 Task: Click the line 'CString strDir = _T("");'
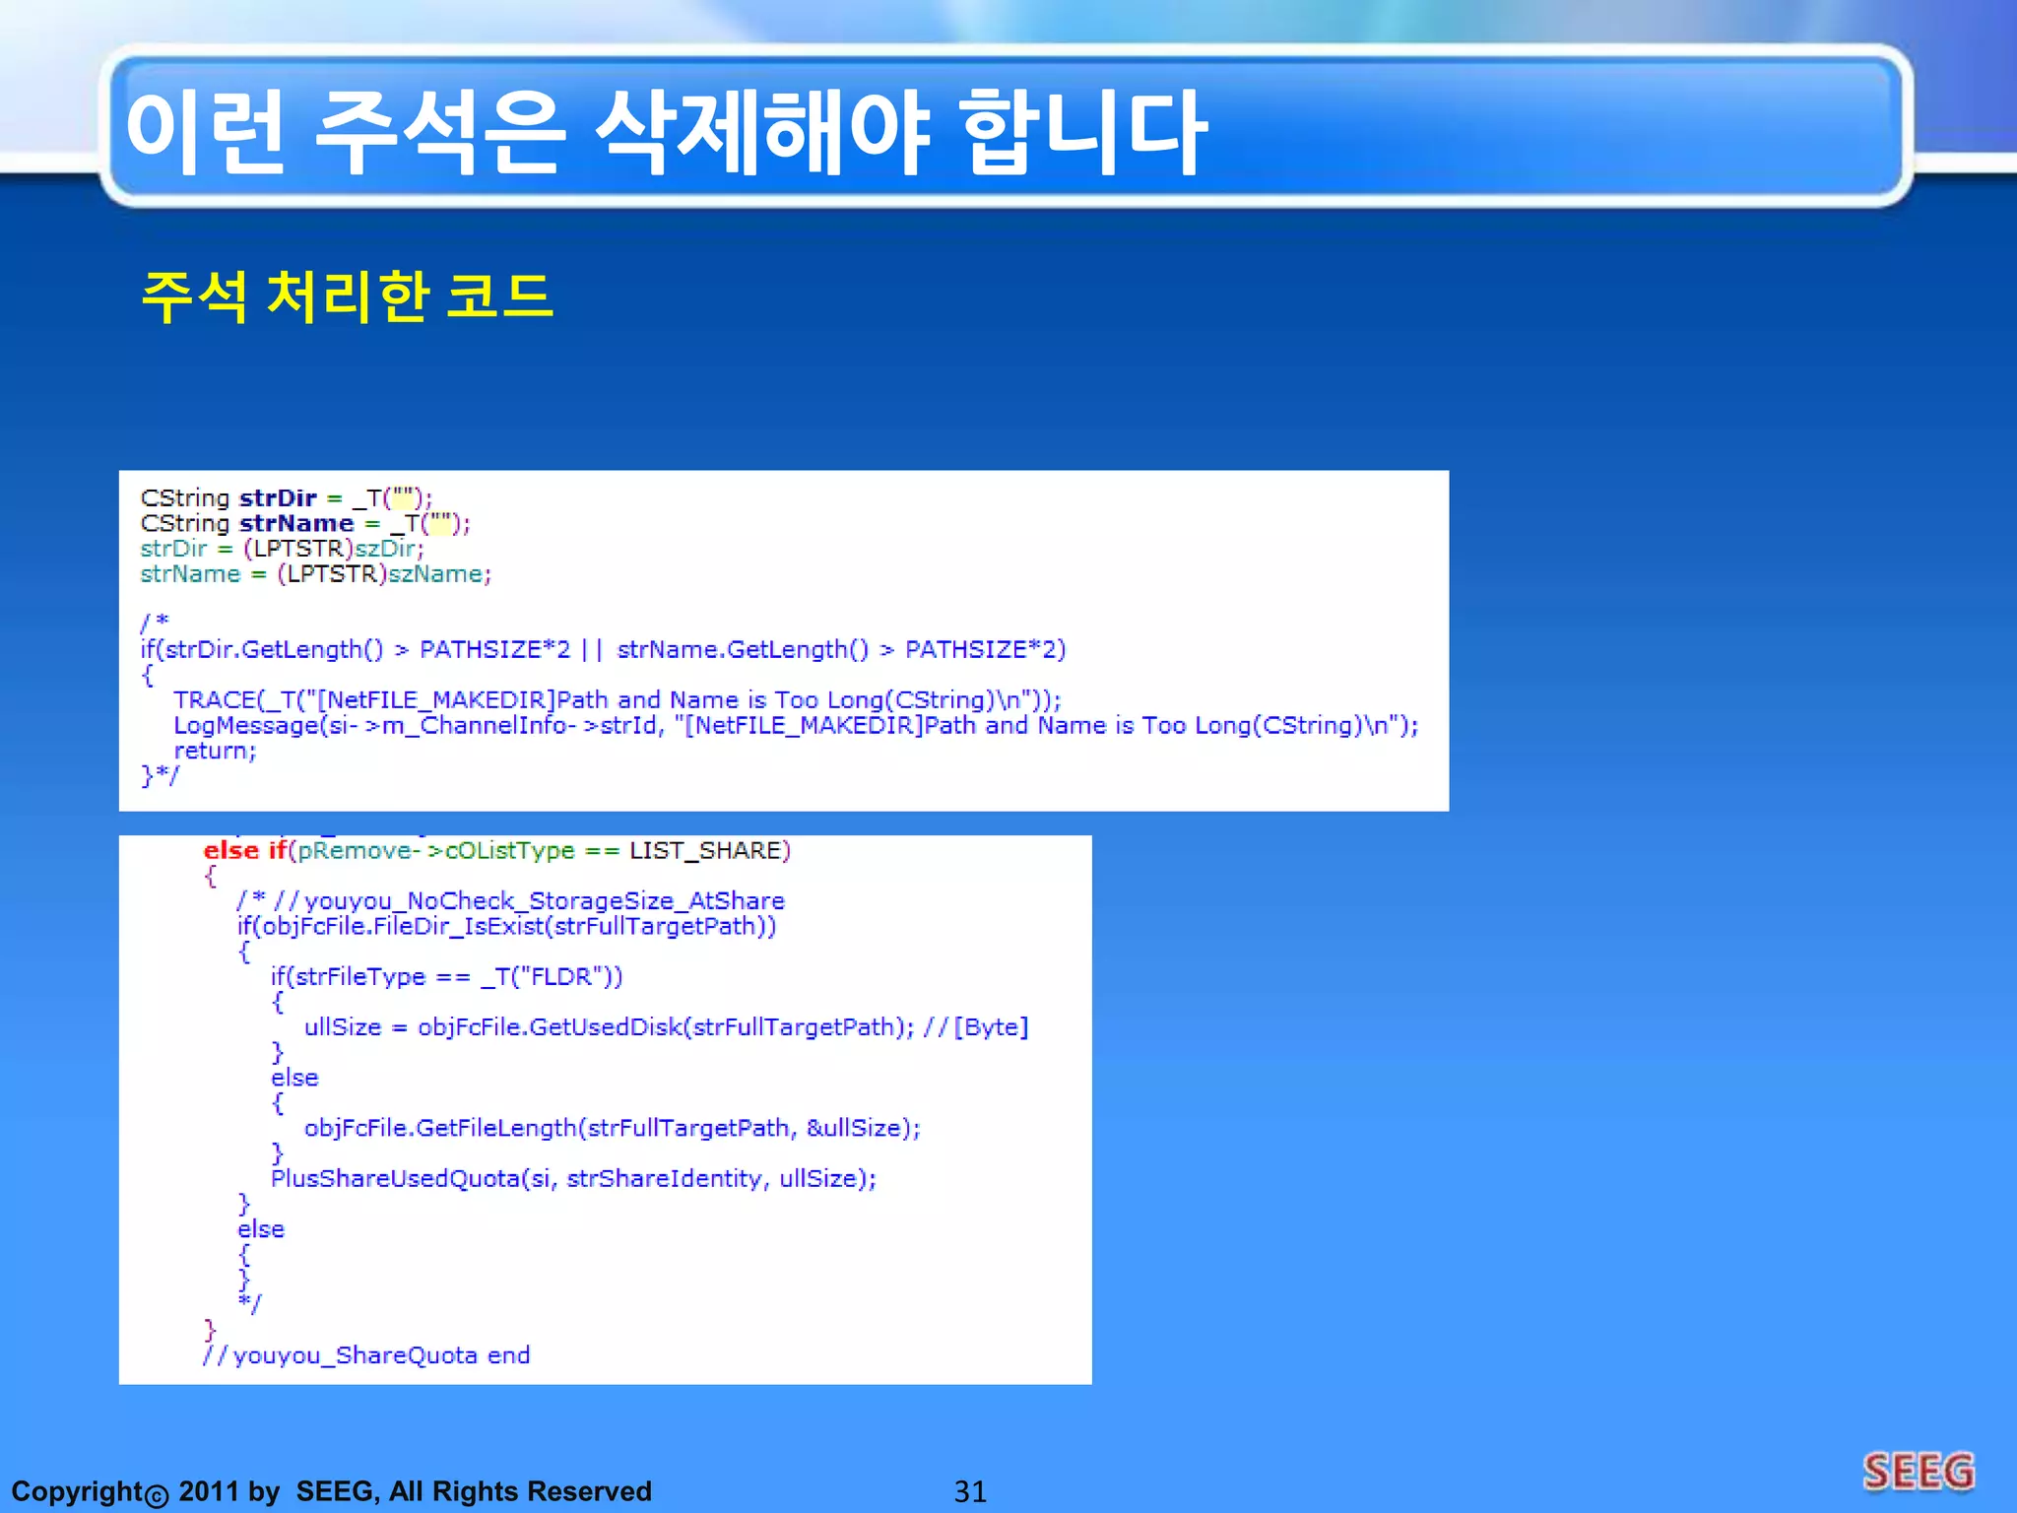[286, 497]
